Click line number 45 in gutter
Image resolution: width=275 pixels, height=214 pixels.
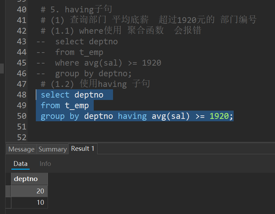point(22,63)
